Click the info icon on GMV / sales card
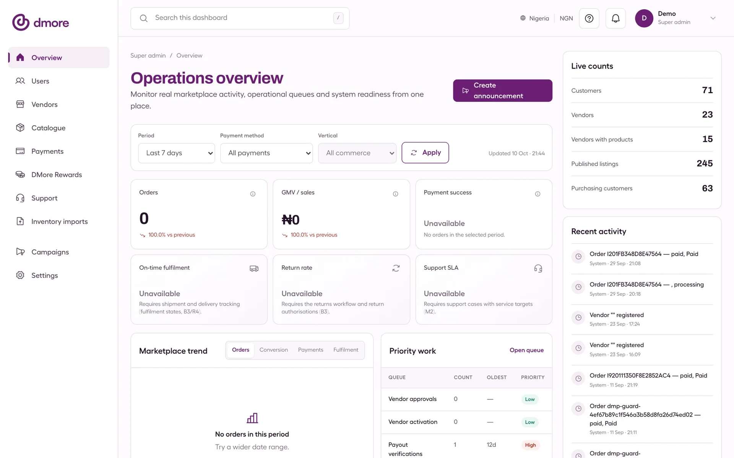Viewport: 734px width, 458px height. pos(395,194)
